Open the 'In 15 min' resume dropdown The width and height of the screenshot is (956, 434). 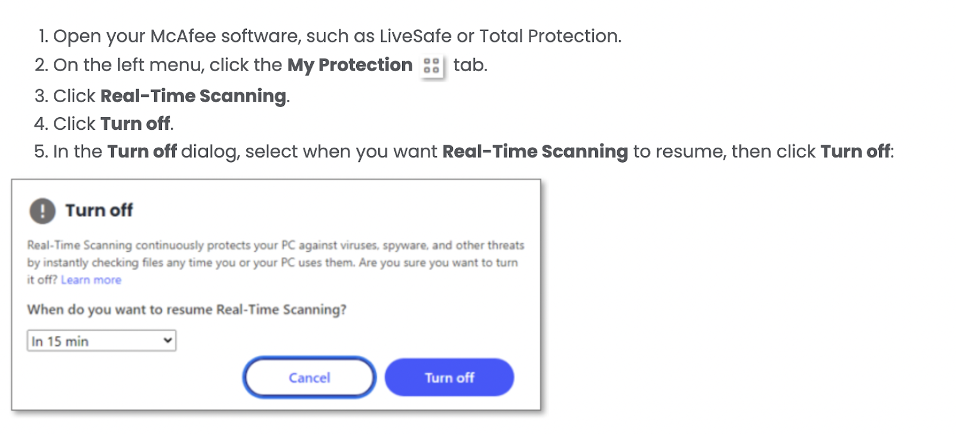102,341
